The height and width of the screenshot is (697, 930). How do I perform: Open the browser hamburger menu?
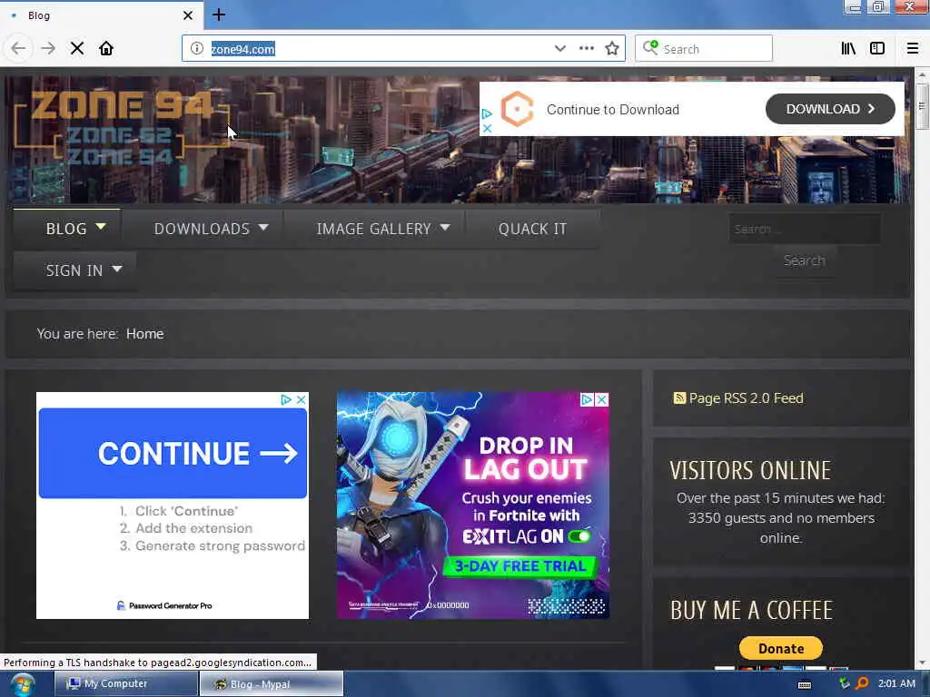(x=913, y=49)
